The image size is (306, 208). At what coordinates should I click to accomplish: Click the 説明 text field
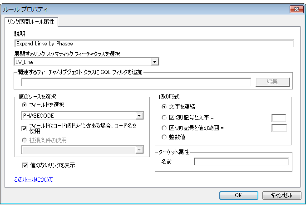click(x=153, y=44)
